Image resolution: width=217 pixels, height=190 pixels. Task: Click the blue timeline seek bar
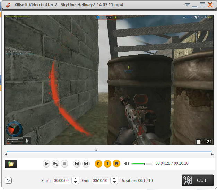pos(109,152)
